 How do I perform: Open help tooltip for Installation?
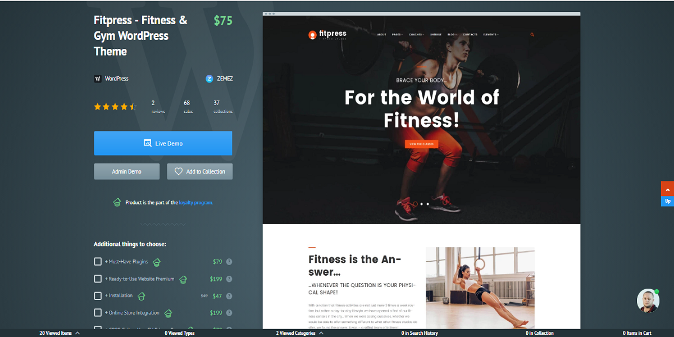pos(229,295)
